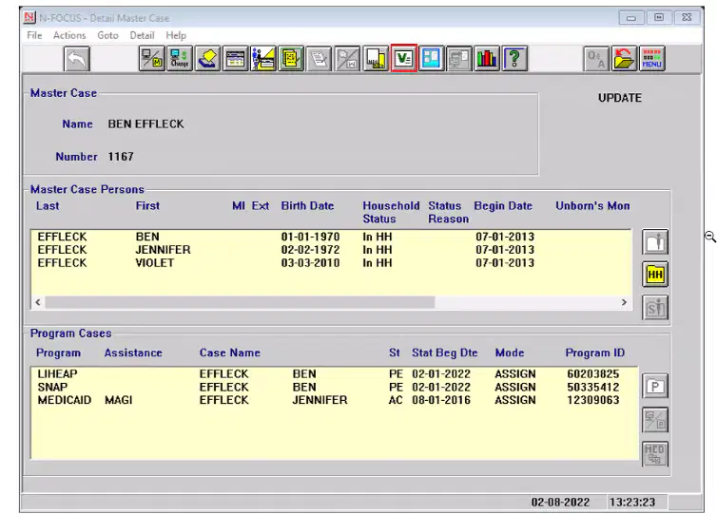This screenshot has width=717, height=514.
Task: Click the greyed computer slash P icon
Action: [x=655, y=420]
